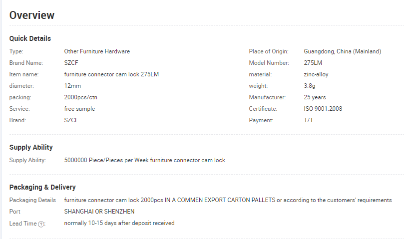Click the weight value 3.8g

[x=310, y=86]
